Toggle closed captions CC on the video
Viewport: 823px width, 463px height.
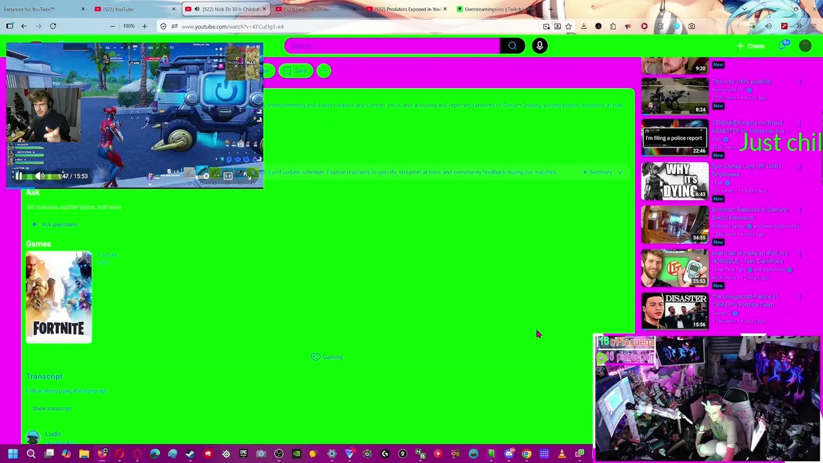click(x=228, y=176)
